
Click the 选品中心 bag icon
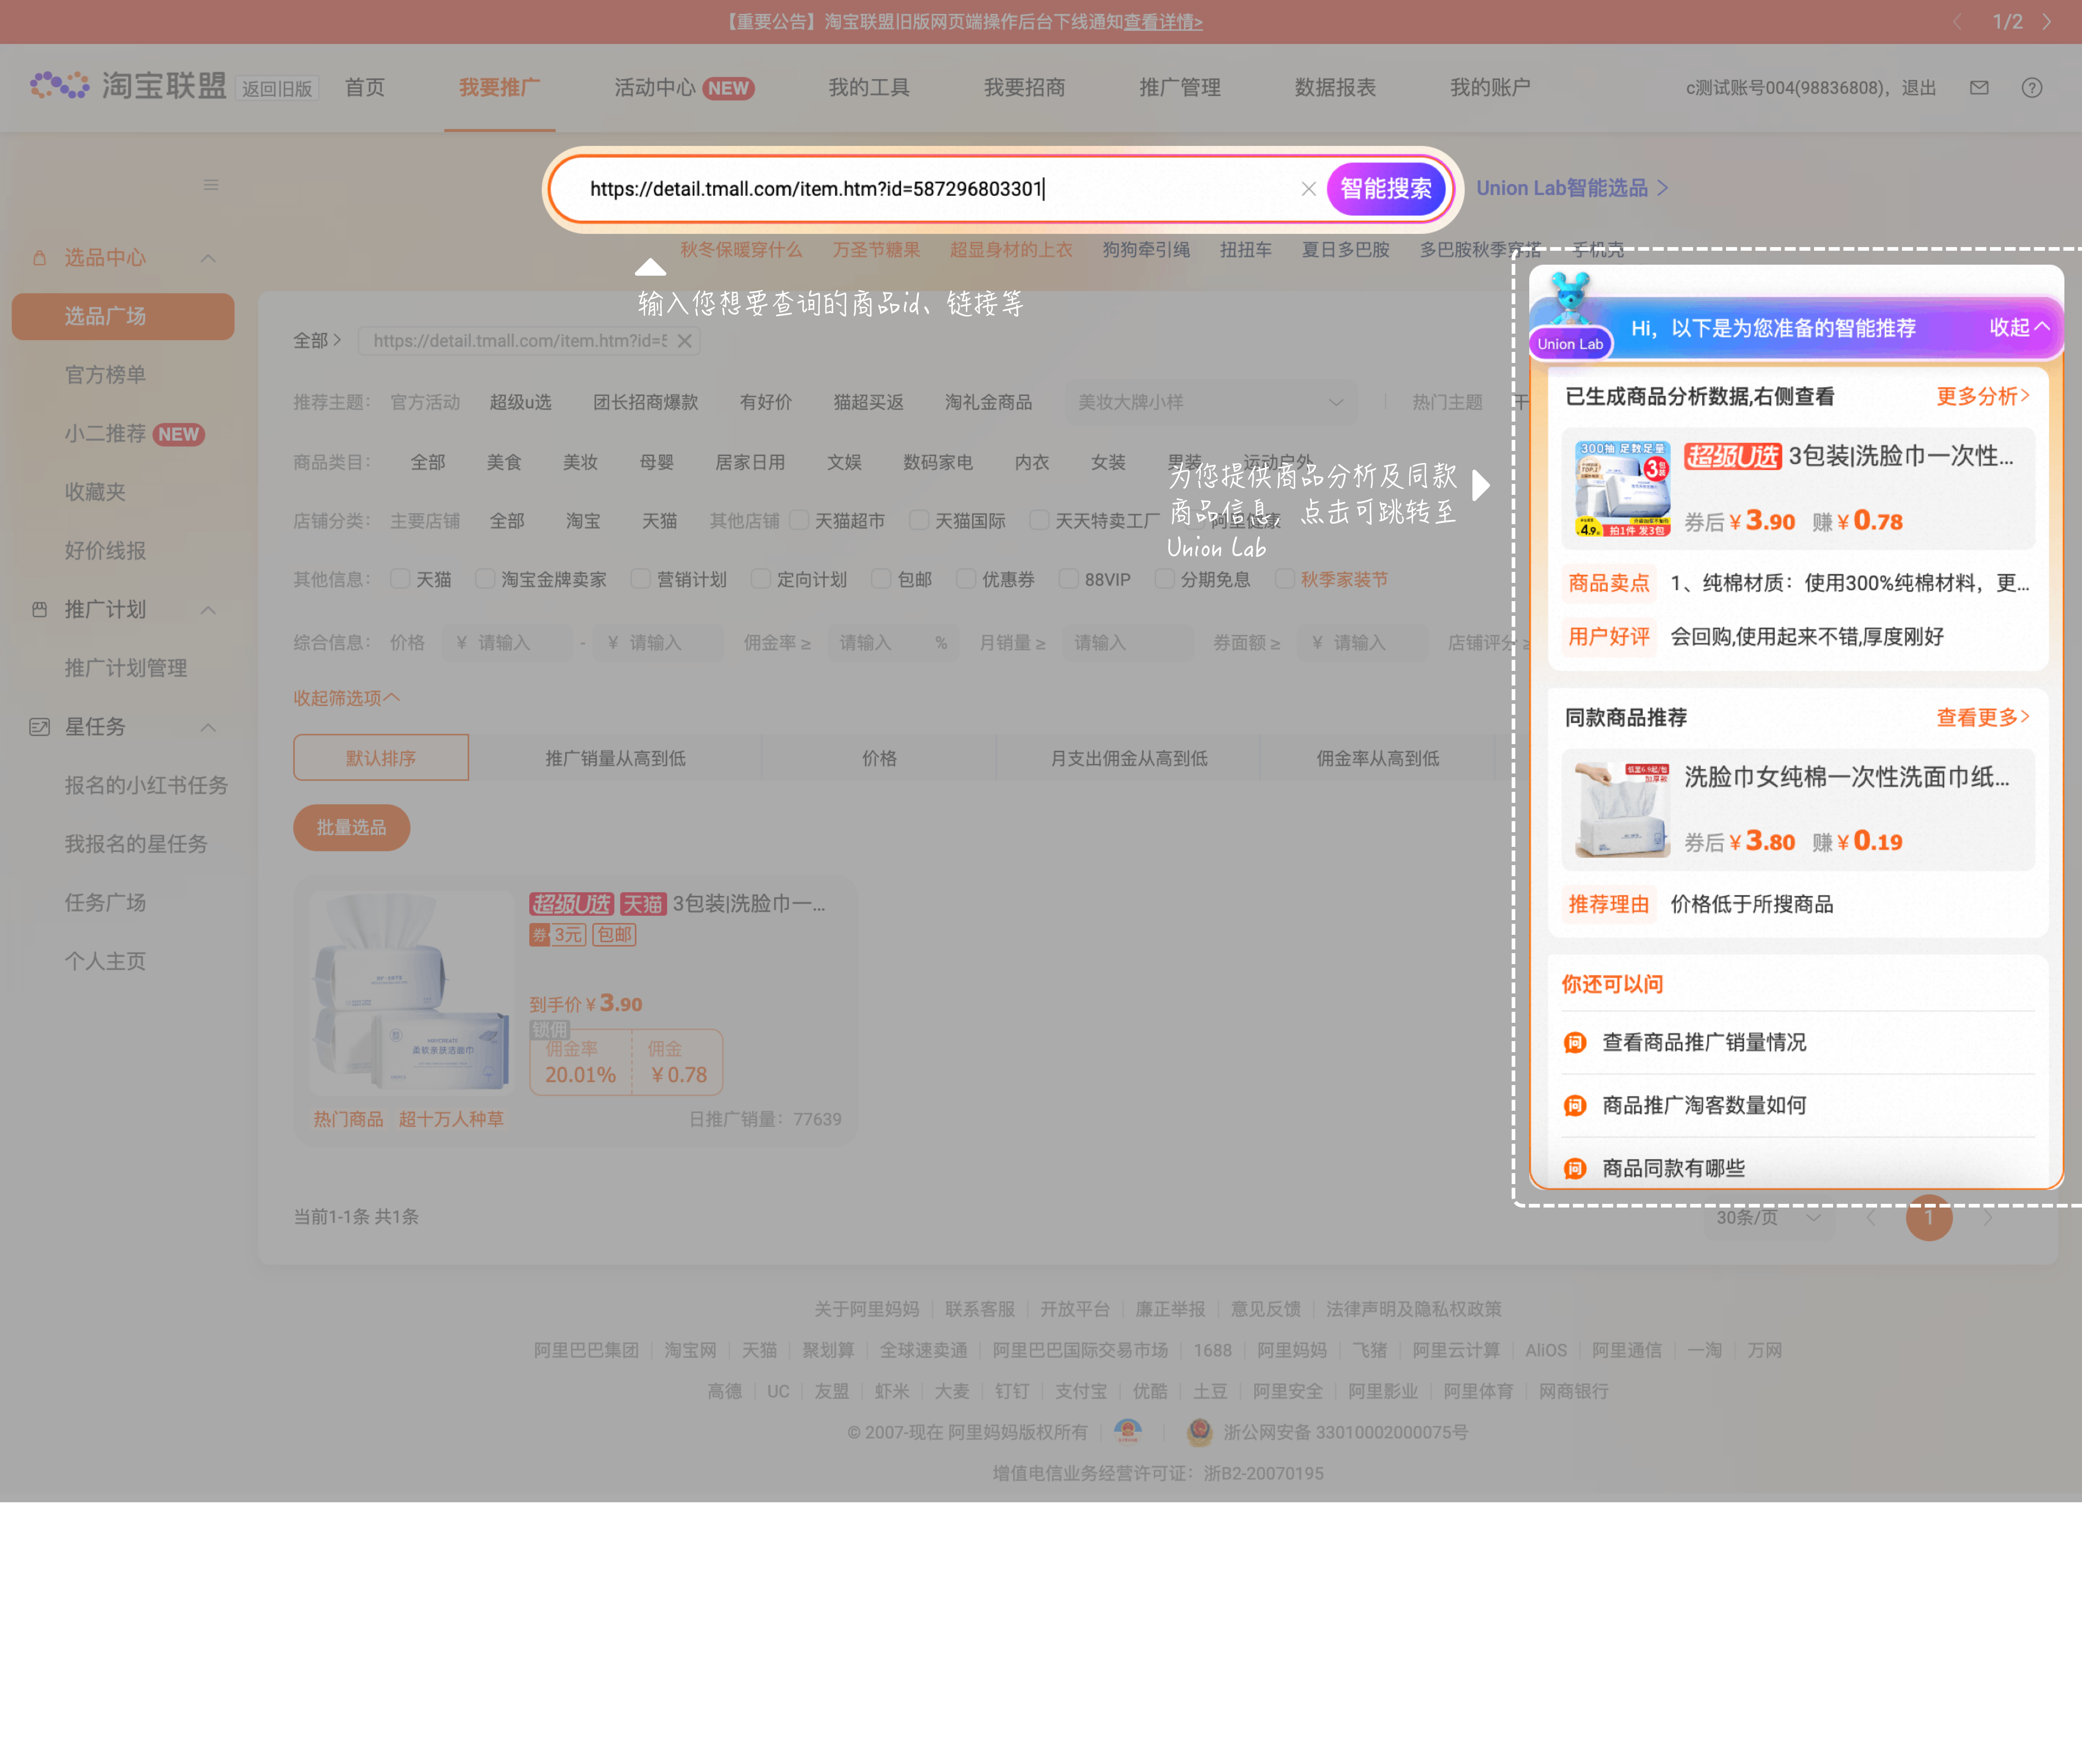pyautogui.click(x=40, y=258)
